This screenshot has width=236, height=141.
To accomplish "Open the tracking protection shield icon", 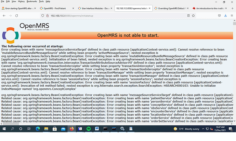I will pos(43,16).
